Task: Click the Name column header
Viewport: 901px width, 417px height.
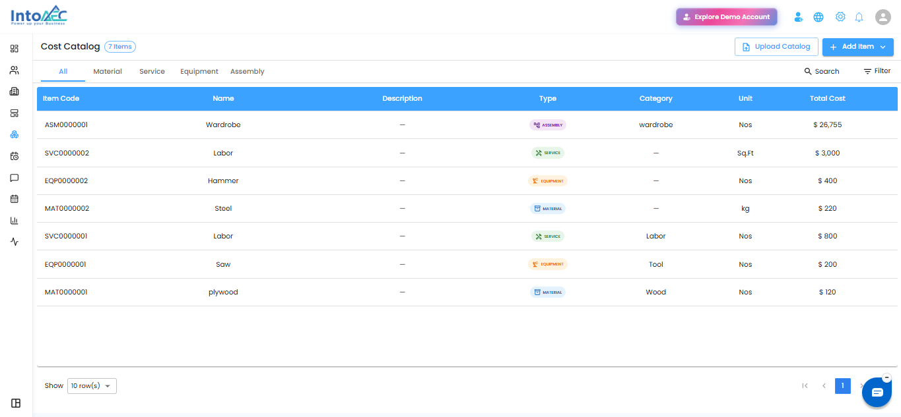Action: click(x=223, y=99)
